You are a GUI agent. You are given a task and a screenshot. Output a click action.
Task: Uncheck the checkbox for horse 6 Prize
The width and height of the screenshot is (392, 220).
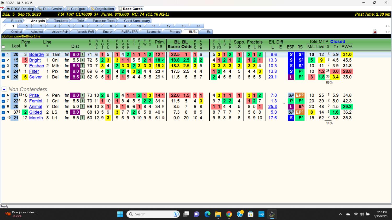click(x=3, y=95)
